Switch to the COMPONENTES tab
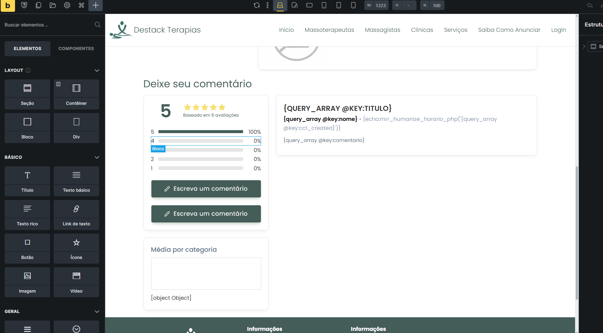This screenshot has width=603, height=333. click(x=76, y=49)
